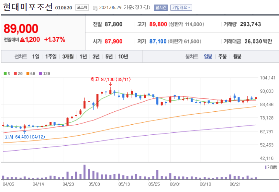
Task: Click the stock code 010620
Action: pos(64,8)
